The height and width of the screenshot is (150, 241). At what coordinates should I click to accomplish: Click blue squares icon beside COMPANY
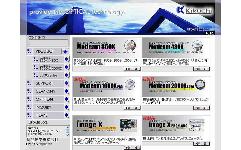tap(29, 91)
